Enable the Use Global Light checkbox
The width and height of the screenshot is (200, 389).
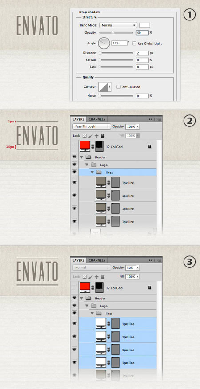(134, 43)
